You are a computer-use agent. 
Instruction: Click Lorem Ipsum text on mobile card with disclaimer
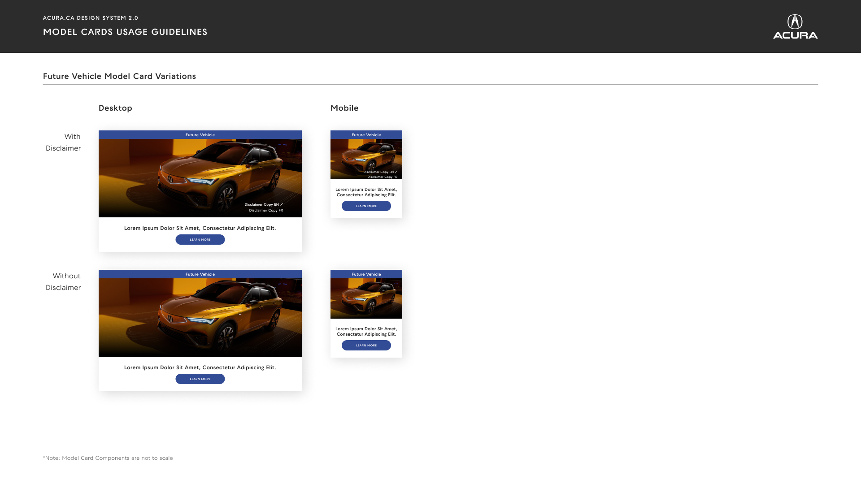pos(366,192)
